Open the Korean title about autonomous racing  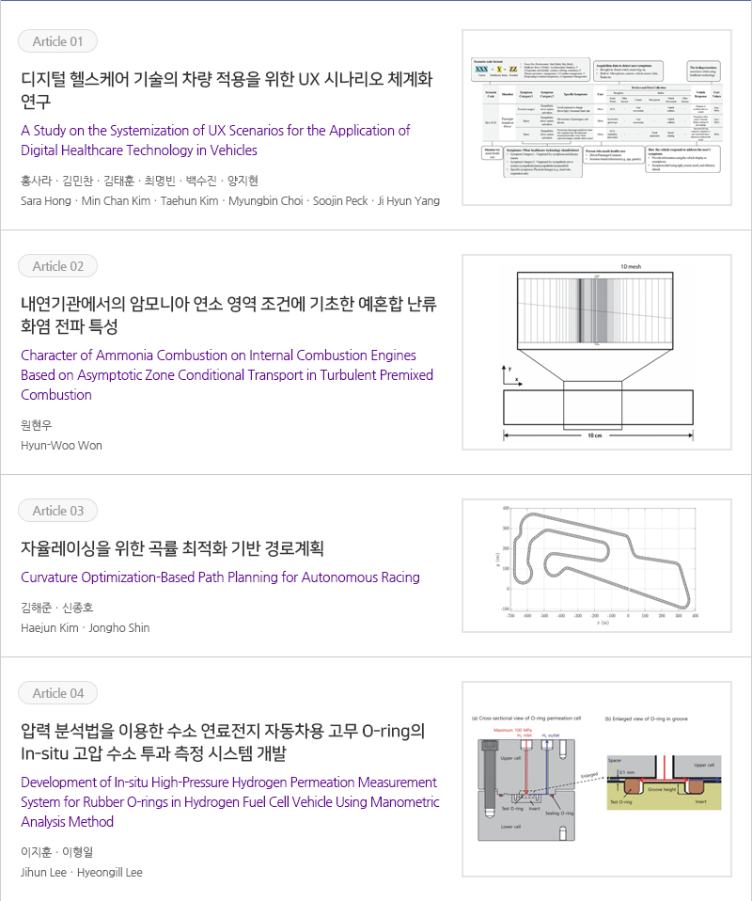(x=172, y=548)
